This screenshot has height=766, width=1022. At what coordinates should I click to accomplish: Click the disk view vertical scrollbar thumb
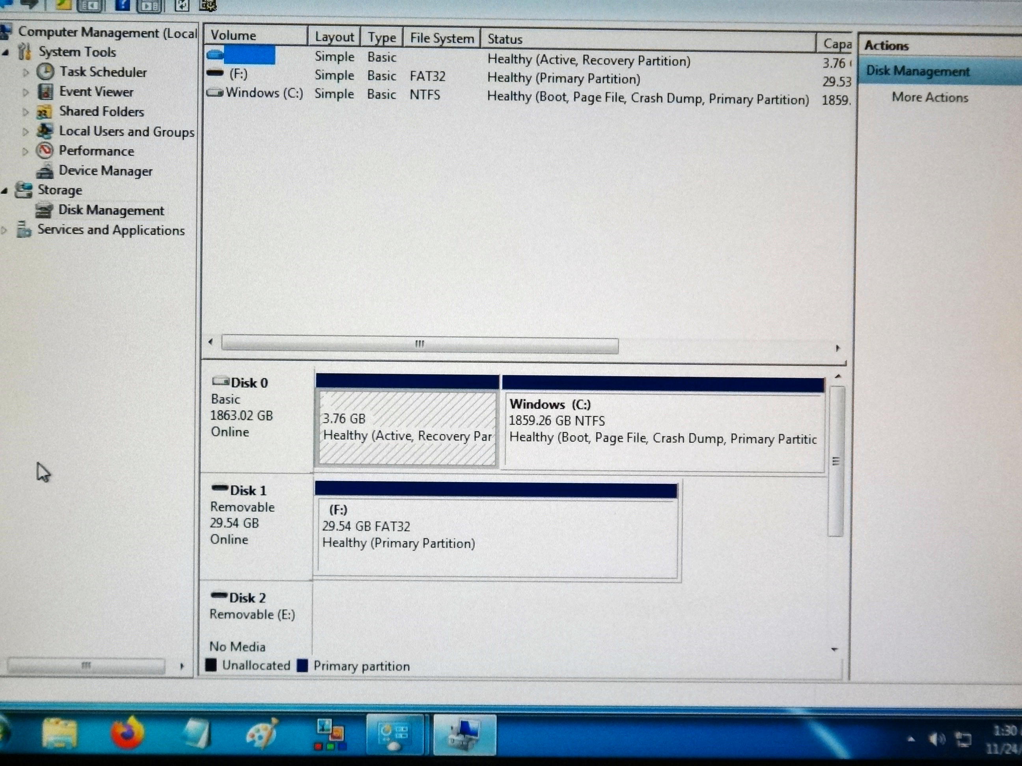pos(836,461)
